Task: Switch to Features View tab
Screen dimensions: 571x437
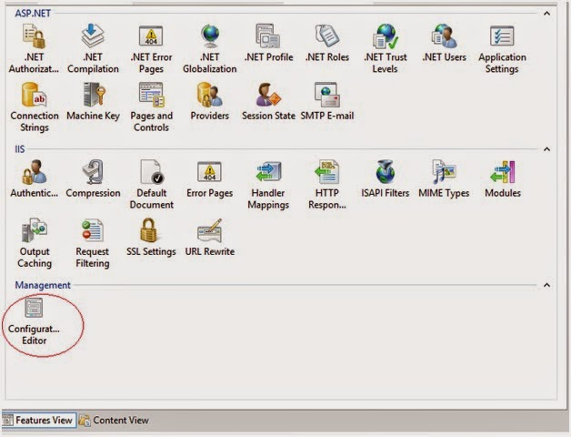Action: point(39,421)
